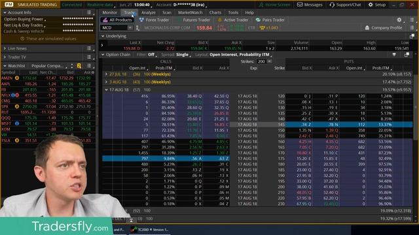Collapse the Underlying section
Image resolution: width=419 pixels, height=235 pixels.
(x=103, y=36)
